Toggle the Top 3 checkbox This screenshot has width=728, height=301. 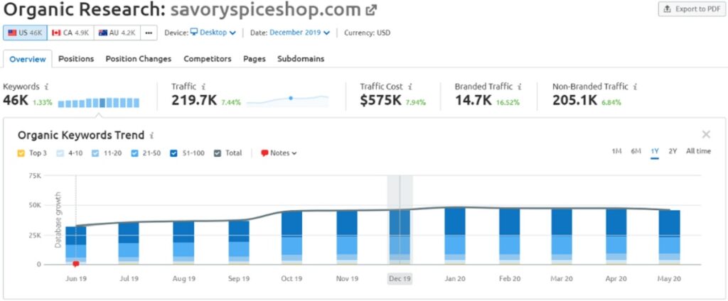(21, 153)
